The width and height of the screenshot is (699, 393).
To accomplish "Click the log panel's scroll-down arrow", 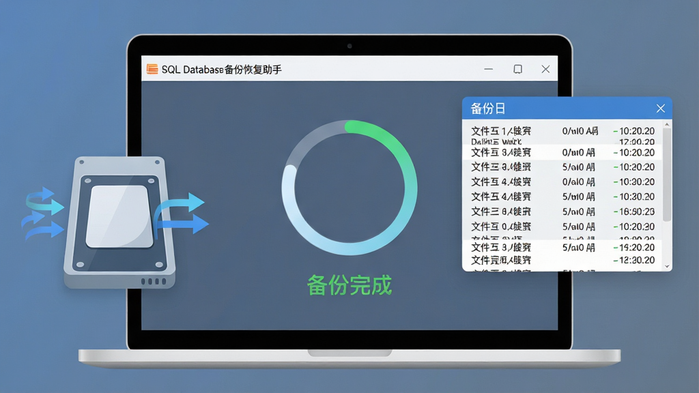I will coord(667,267).
